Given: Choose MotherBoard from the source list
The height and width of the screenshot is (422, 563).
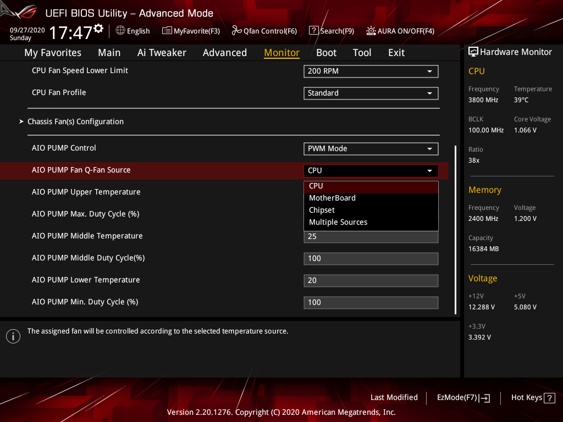Looking at the screenshot, I should tap(371, 198).
